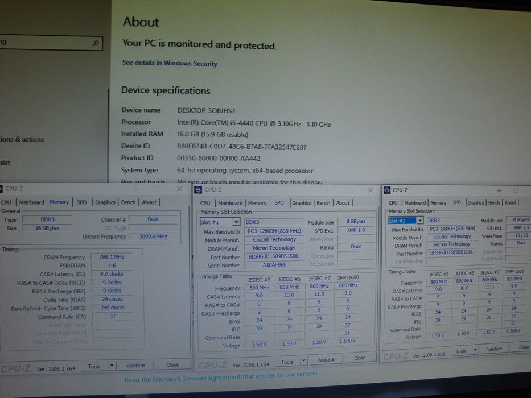Screen dimensions: 531x398
Task: Select SPD tab in right CPU-Z window
Action: tap(457, 202)
